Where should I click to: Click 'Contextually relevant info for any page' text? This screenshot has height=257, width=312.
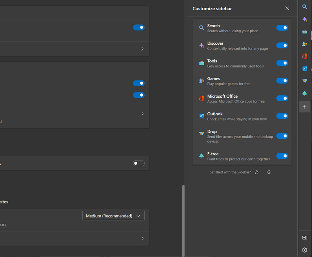tap(237, 49)
